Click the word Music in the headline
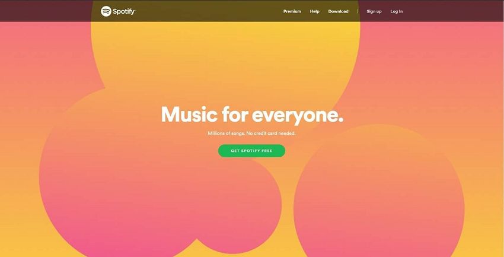This screenshot has width=504, height=257. pyautogui.click(x=189, y=114)
